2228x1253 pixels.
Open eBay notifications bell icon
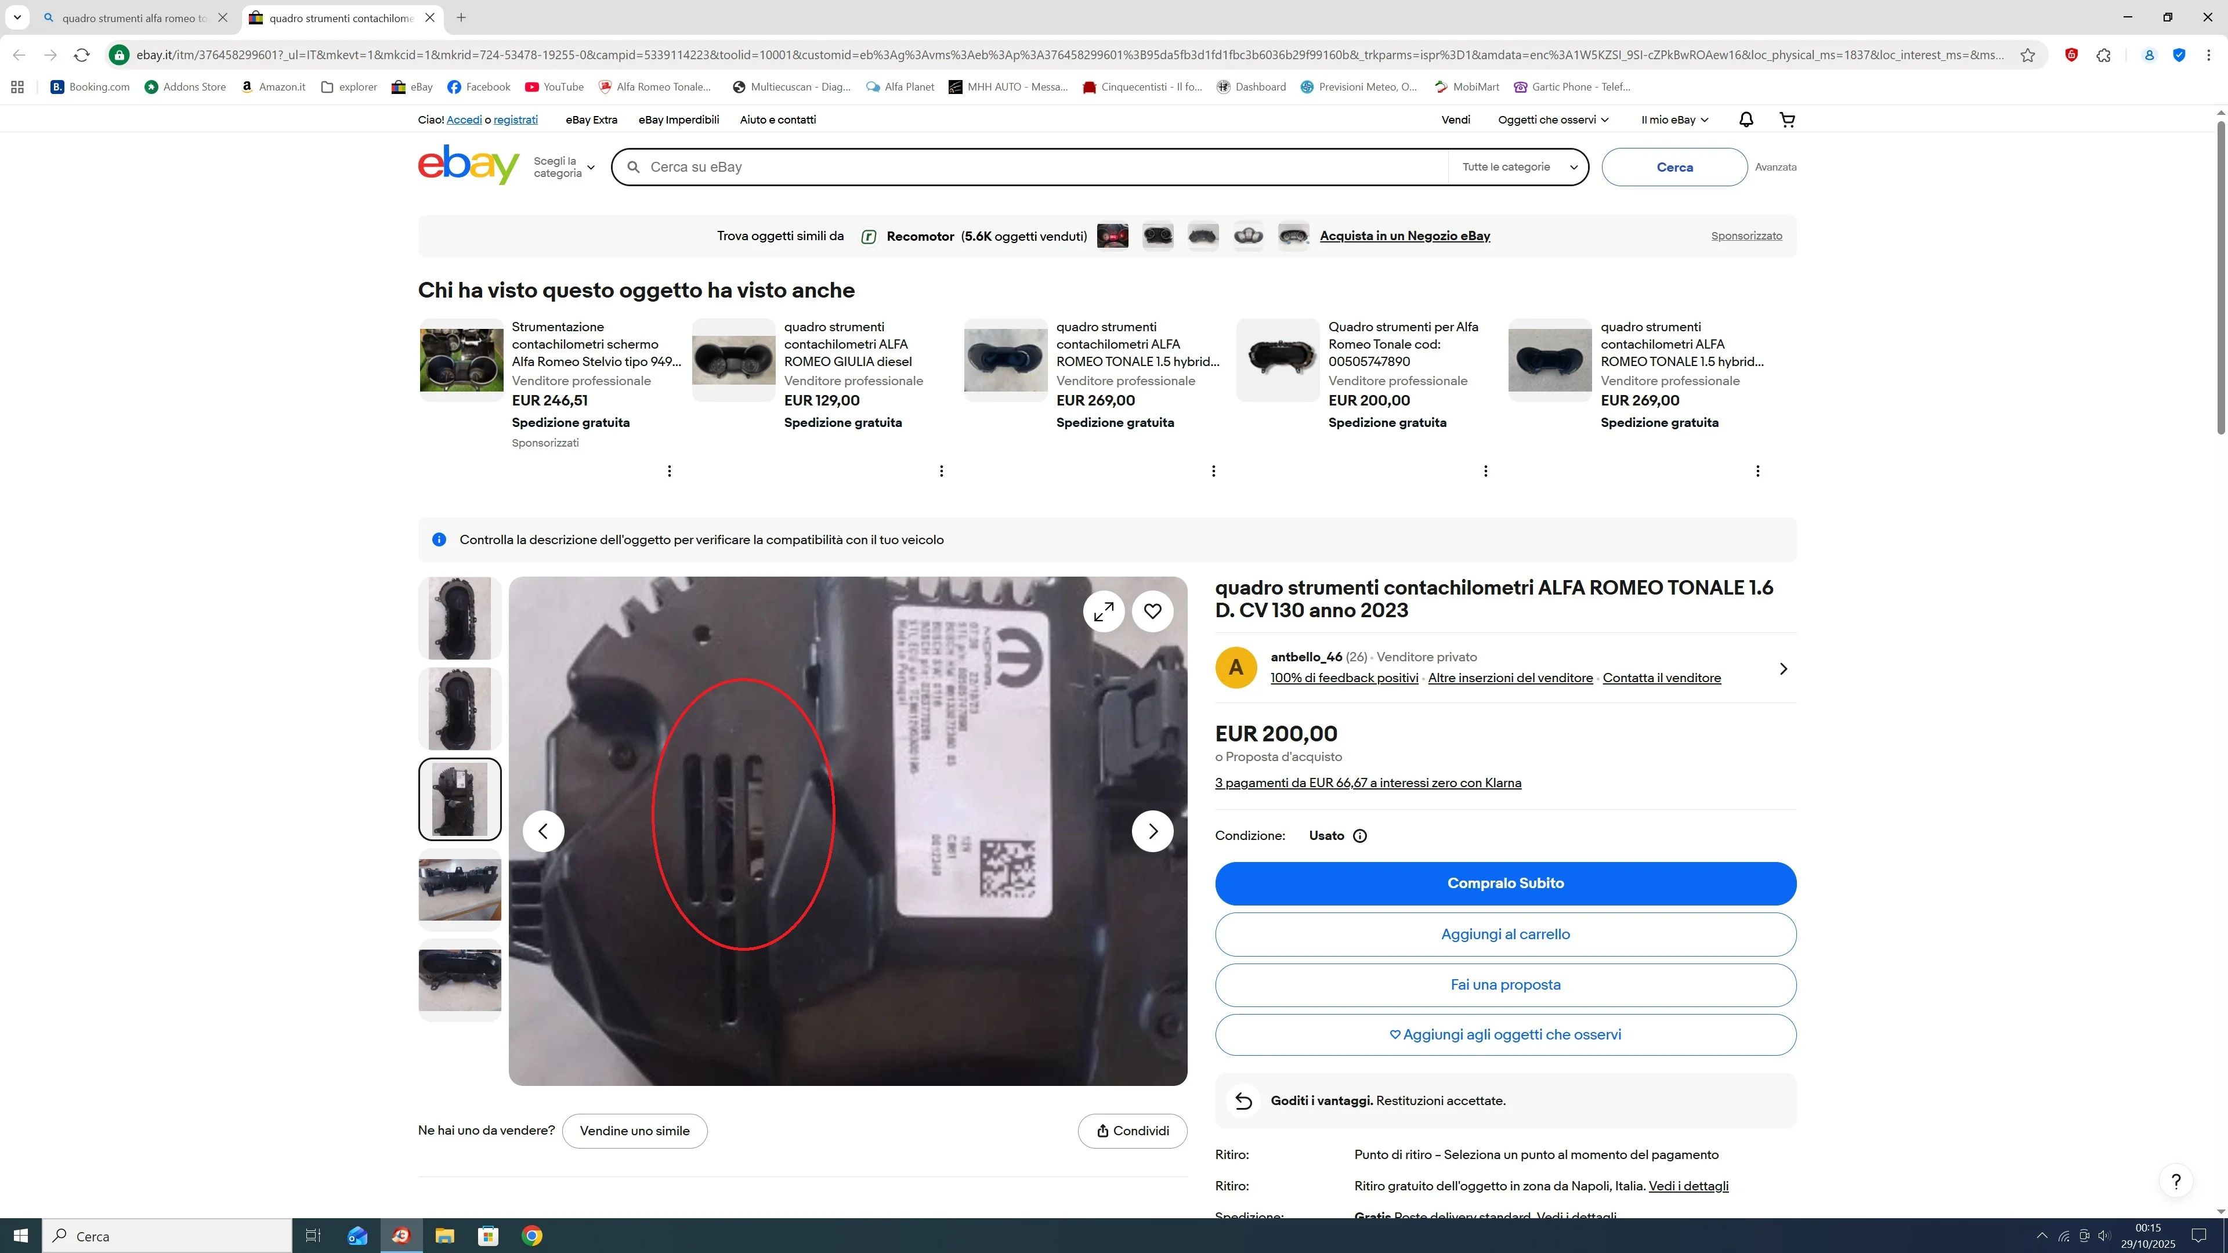click(x=1745, y=119)
